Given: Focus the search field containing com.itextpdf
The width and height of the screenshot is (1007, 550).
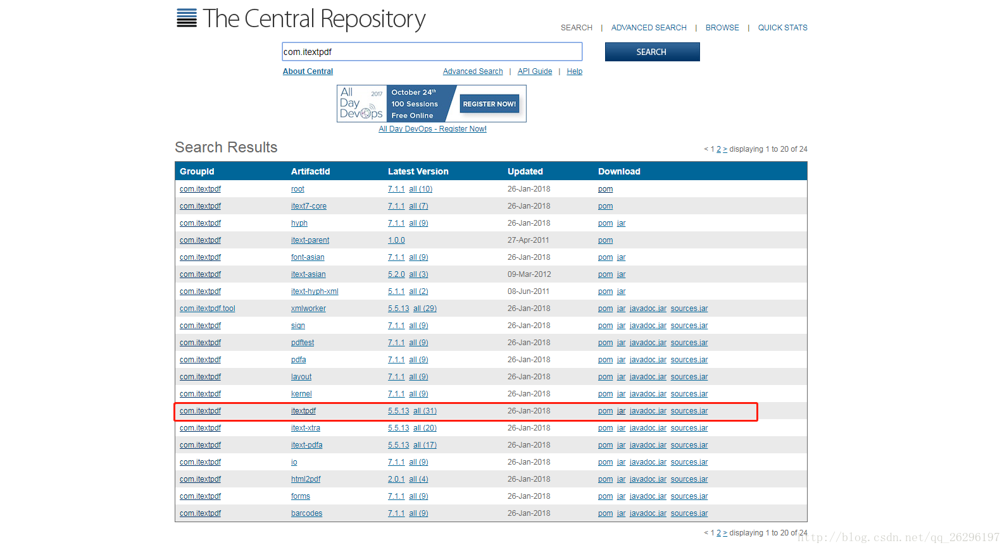Looking at the screenshot, I should 432,52.
